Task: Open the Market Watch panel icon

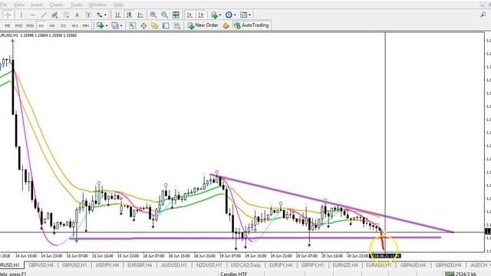Action: [132, 25]
